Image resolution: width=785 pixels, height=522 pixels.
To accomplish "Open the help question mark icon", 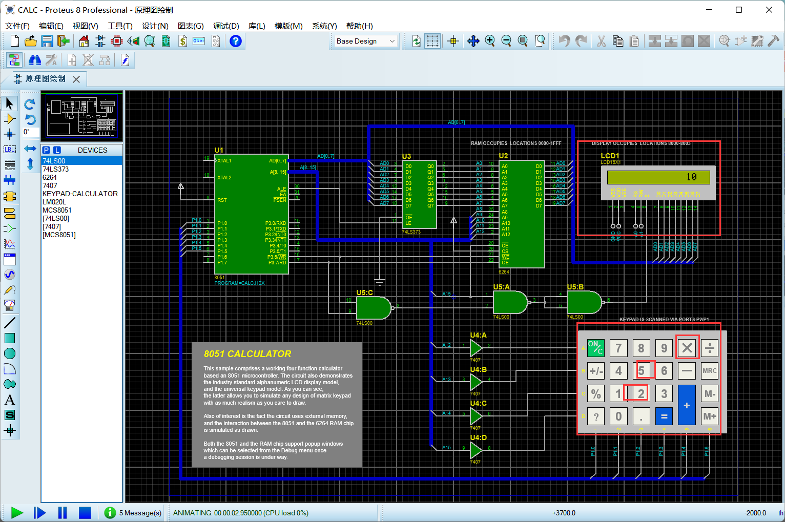I will pyautogui.click(x=235, y=41).
